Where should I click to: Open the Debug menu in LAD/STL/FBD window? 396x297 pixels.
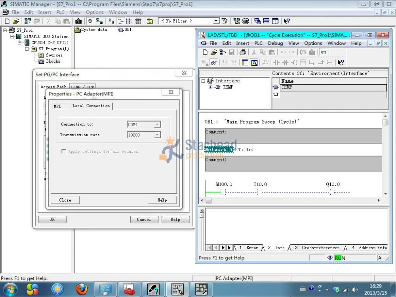pyautogui.click(x=275, y=43)
